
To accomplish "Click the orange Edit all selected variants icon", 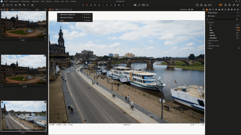I will 220,5.
